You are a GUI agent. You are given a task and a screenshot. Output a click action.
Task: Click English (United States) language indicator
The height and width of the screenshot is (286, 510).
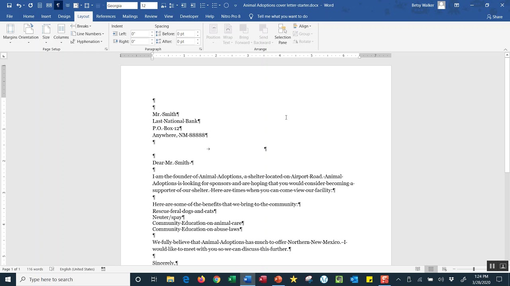[77, 269]
